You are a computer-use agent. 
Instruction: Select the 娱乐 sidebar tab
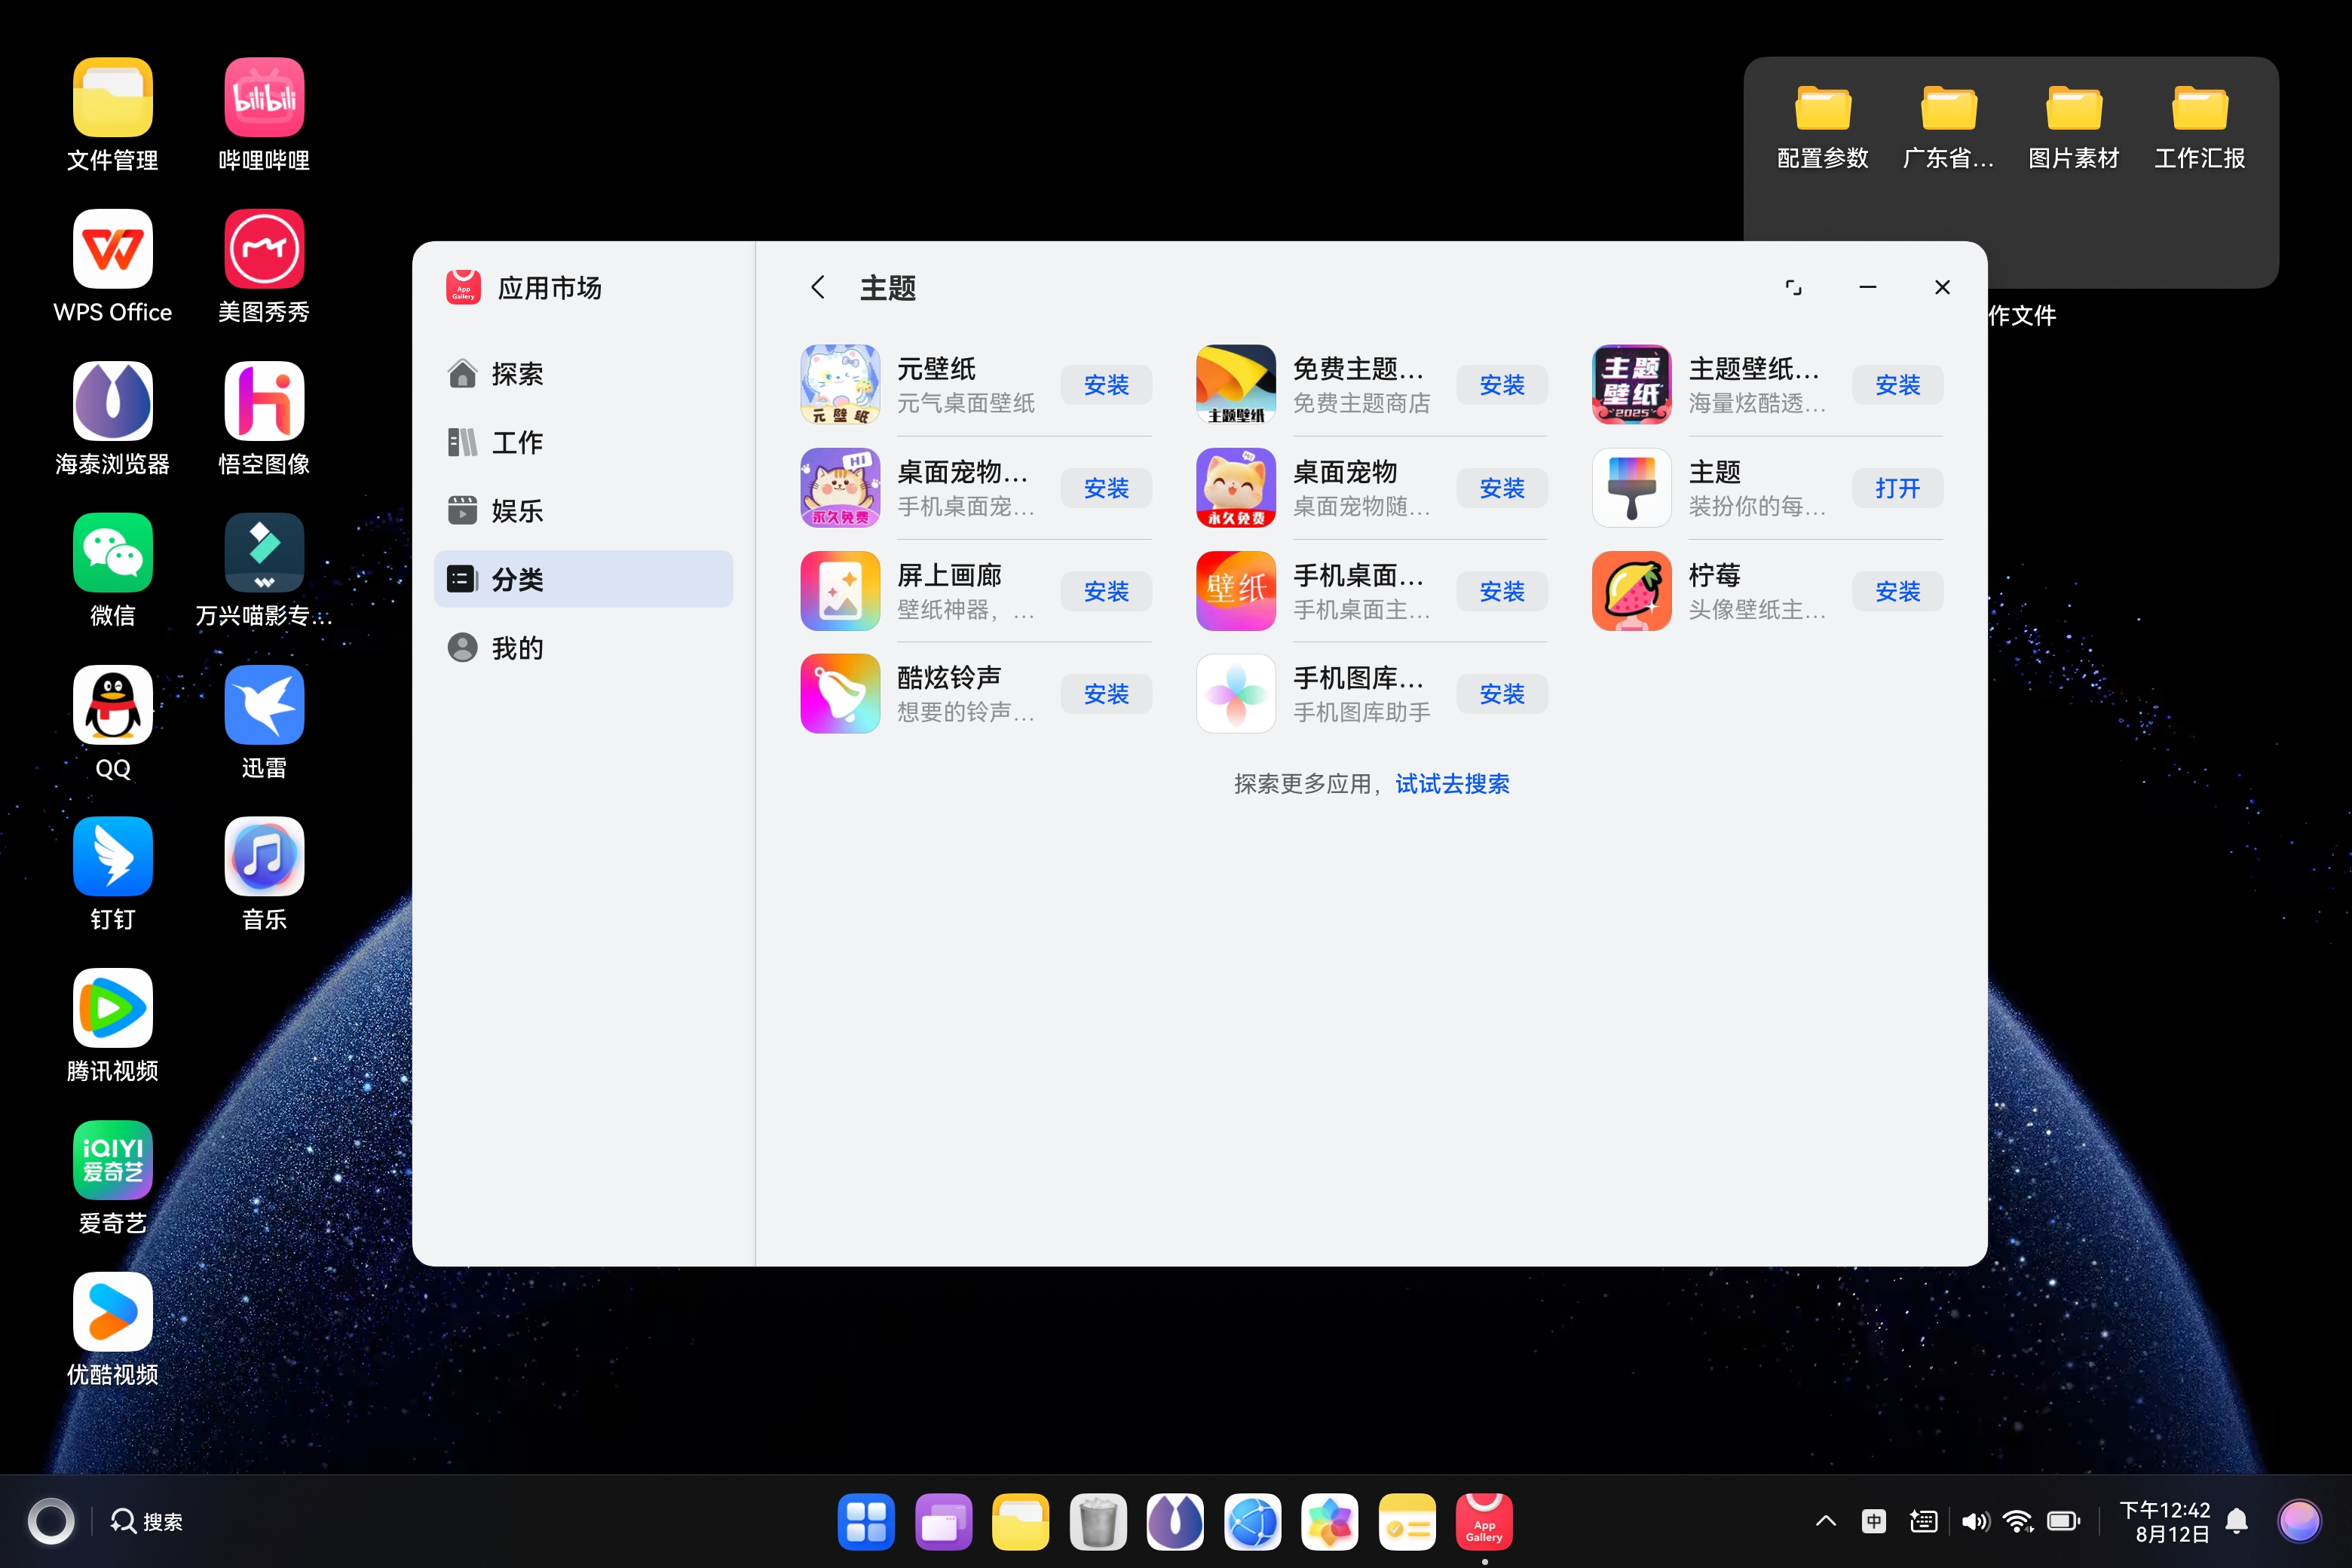(x=584, y=511)
